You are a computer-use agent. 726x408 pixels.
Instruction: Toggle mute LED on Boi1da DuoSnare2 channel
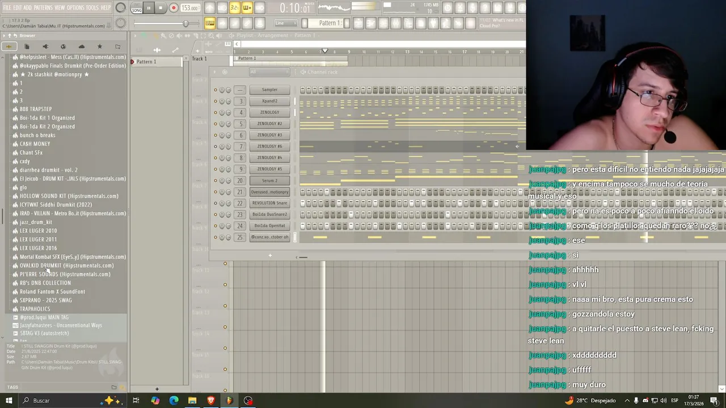point(216,214)
